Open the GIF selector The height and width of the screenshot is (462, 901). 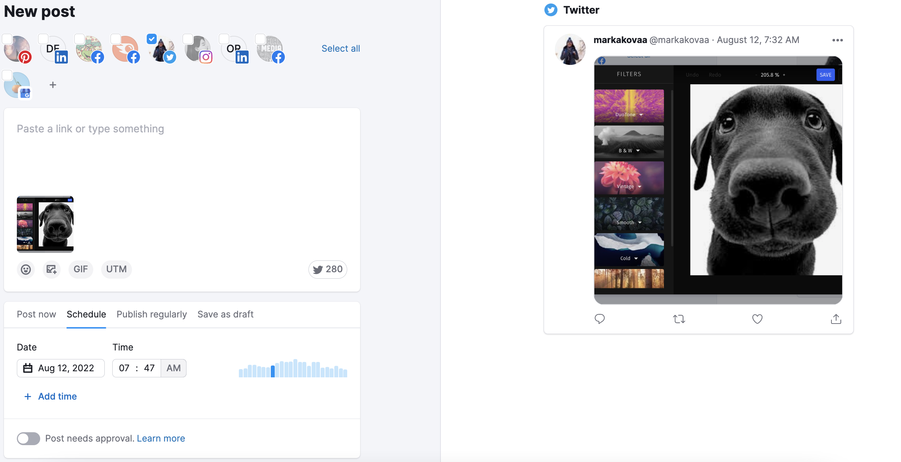tap(81, 269)
